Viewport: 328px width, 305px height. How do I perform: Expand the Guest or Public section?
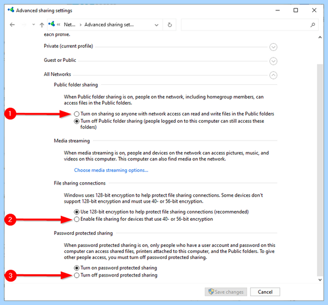coord(273,61)
